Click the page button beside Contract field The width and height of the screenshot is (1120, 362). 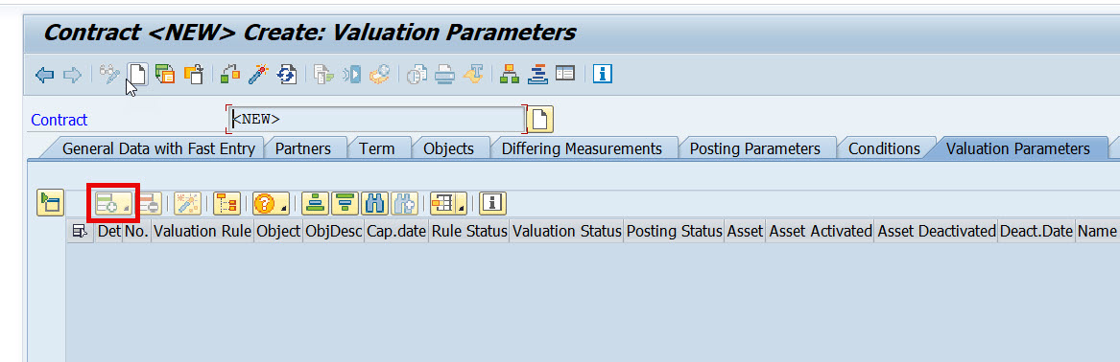pos(540,119)
